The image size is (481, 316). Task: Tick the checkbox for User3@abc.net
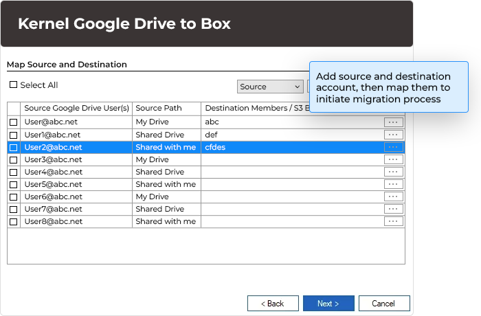point(14,160)
